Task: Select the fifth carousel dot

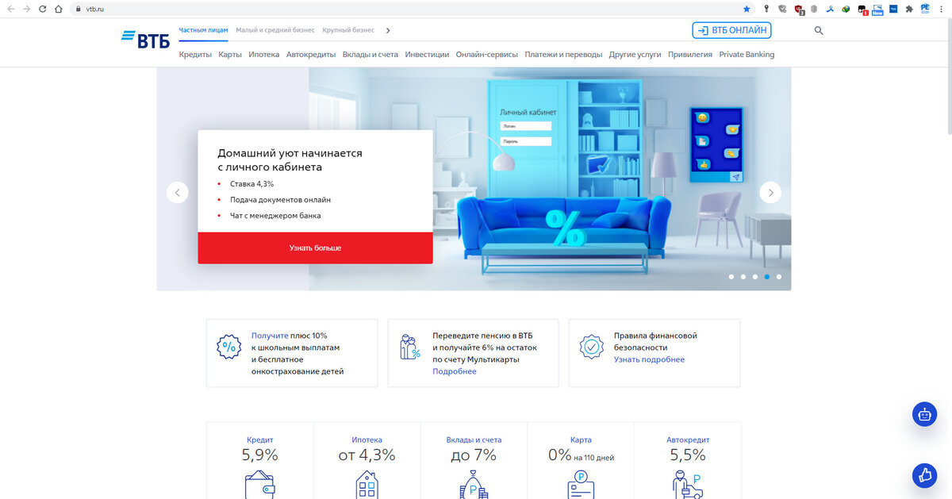Action: pos(779,277)
